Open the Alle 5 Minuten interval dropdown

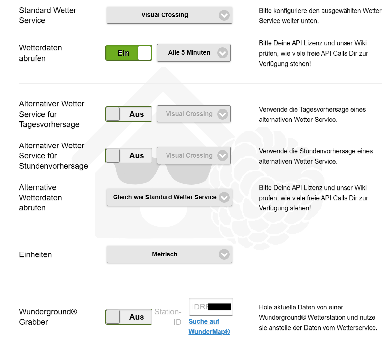coord(189,53)
